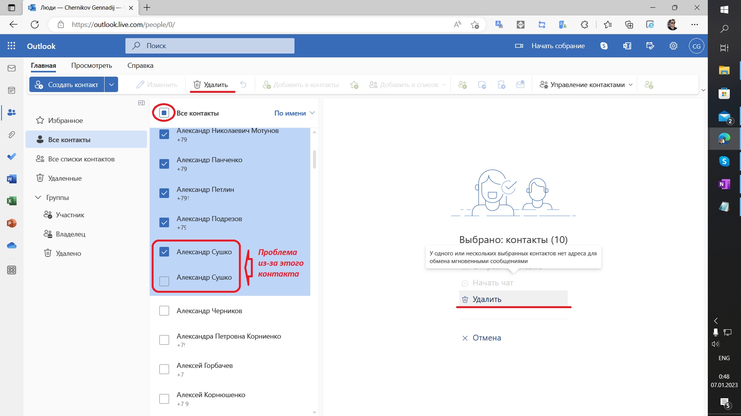
Task: Open browser favorites star list icon
Action: [x=608, y=25]
